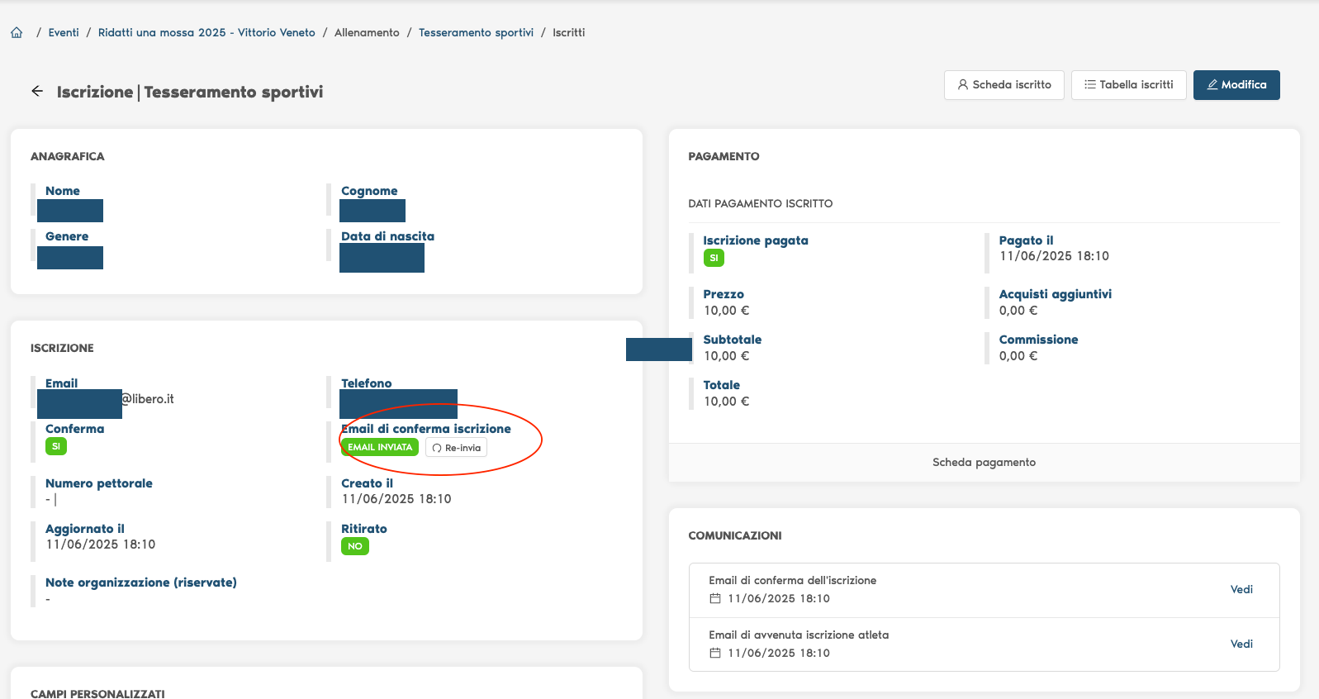This screenshot has height=699, width=1319.
Task: Go back using the left arrow icon
Action: 37,92
